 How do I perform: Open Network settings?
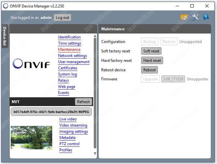tap(73, 56)
